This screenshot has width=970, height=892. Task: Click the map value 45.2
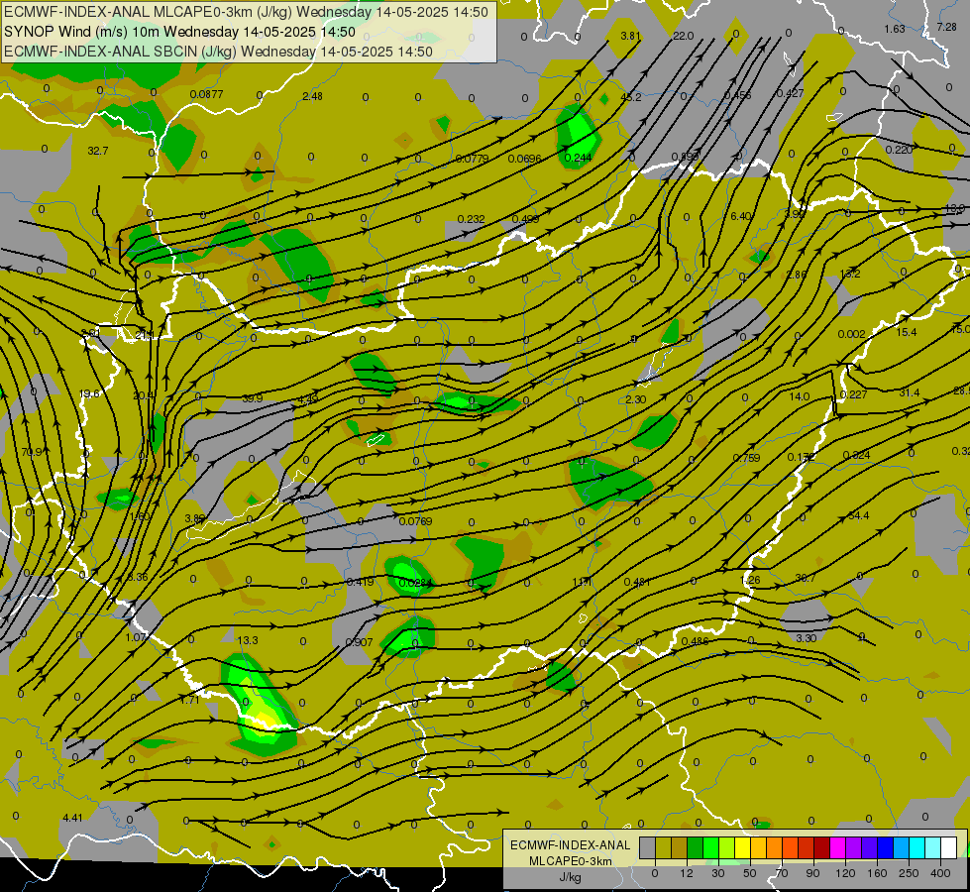tap(631, 96)
